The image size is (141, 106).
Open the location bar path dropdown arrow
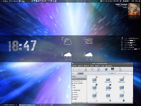click(x=76, y=73)
